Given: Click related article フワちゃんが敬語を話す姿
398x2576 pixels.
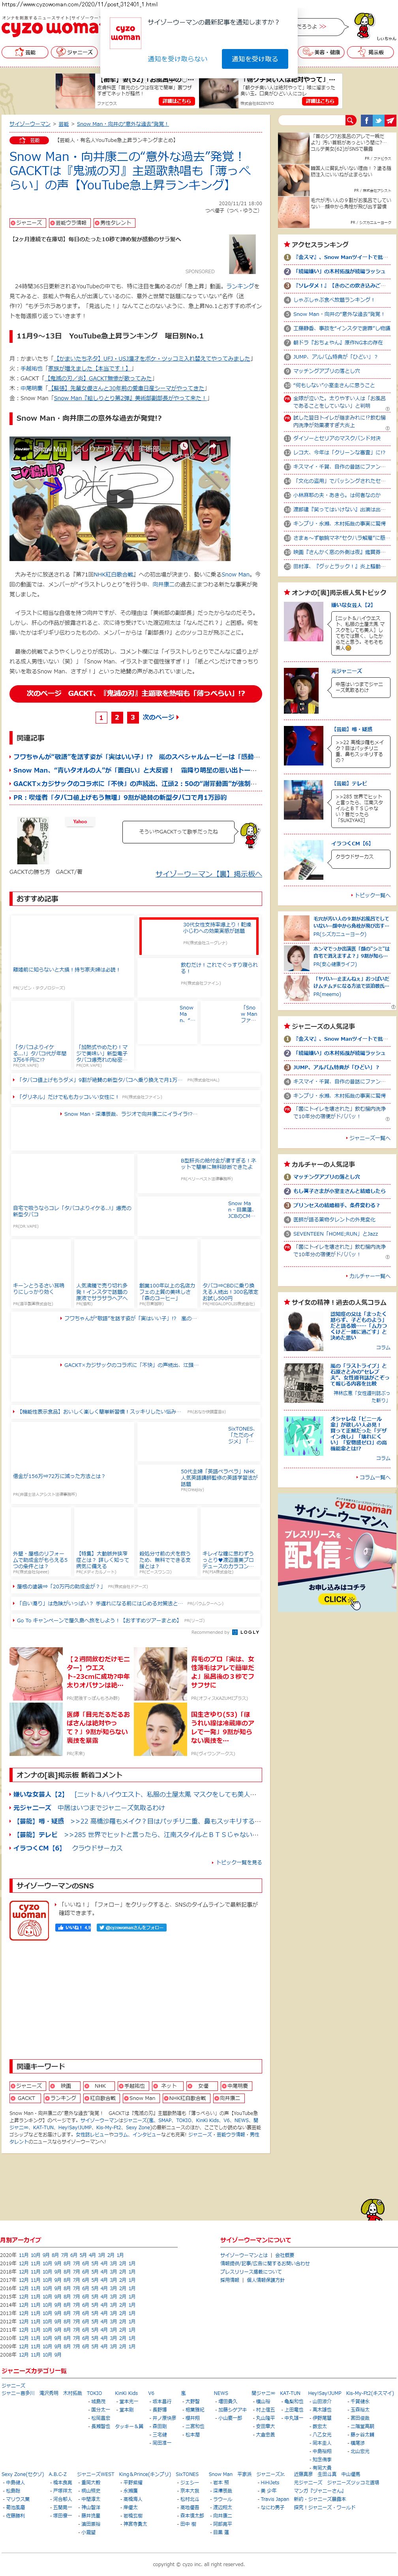Looking at the screenshot, I should click(134, 757).
